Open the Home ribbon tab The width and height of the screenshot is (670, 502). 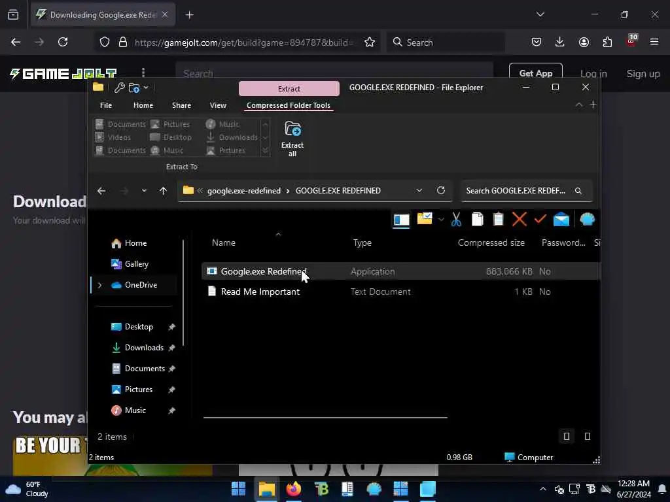coord(143,105)
